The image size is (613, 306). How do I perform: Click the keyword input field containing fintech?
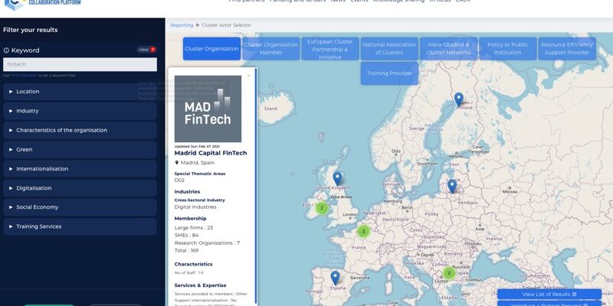coord(80,65)
